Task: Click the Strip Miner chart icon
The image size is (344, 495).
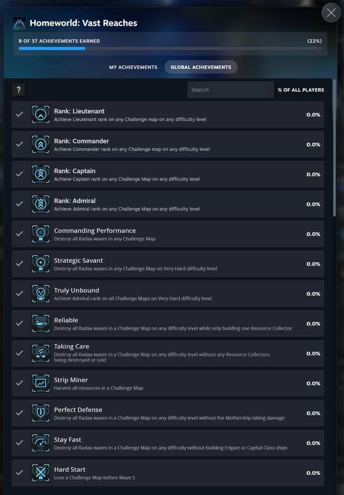Action: click(x=41, y=383)
